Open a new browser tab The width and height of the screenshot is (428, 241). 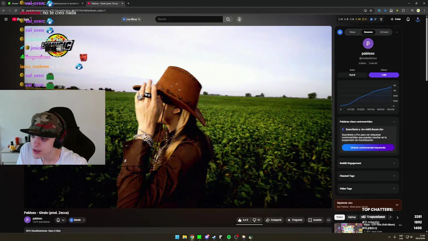128,3
